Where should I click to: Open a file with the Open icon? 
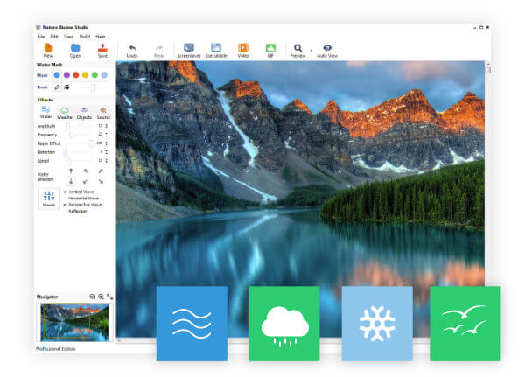(75, 48)
